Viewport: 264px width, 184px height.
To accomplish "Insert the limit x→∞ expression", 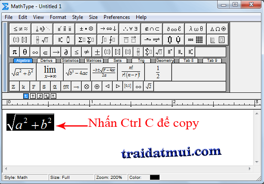I will tap(50, 72).
